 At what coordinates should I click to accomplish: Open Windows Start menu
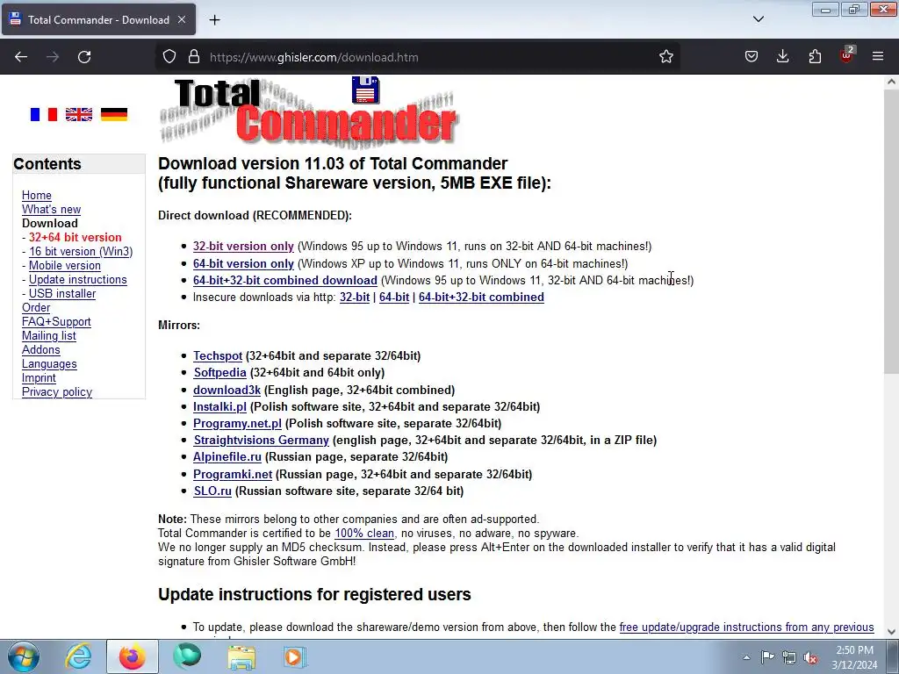click(24, 656)
